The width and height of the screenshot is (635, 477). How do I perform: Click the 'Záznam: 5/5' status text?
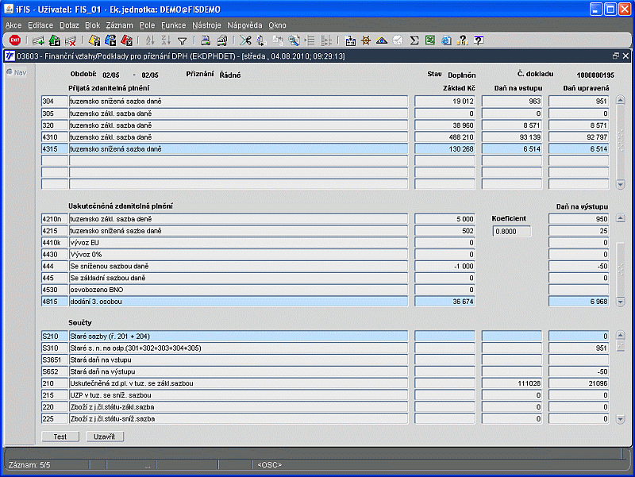[29, 465]
